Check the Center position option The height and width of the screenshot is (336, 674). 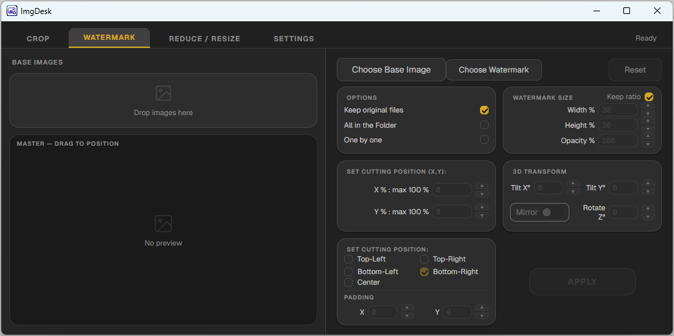(x=349, y=282)
